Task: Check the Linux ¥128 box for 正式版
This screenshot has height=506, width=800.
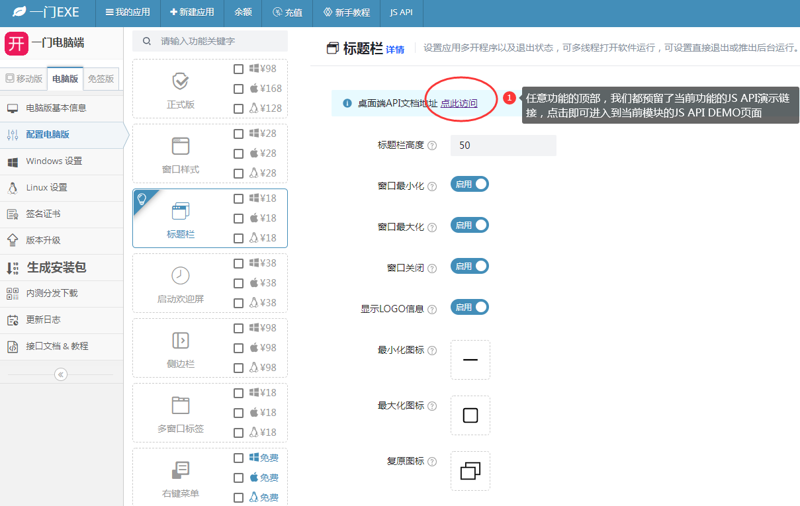Action: [238, 108]
